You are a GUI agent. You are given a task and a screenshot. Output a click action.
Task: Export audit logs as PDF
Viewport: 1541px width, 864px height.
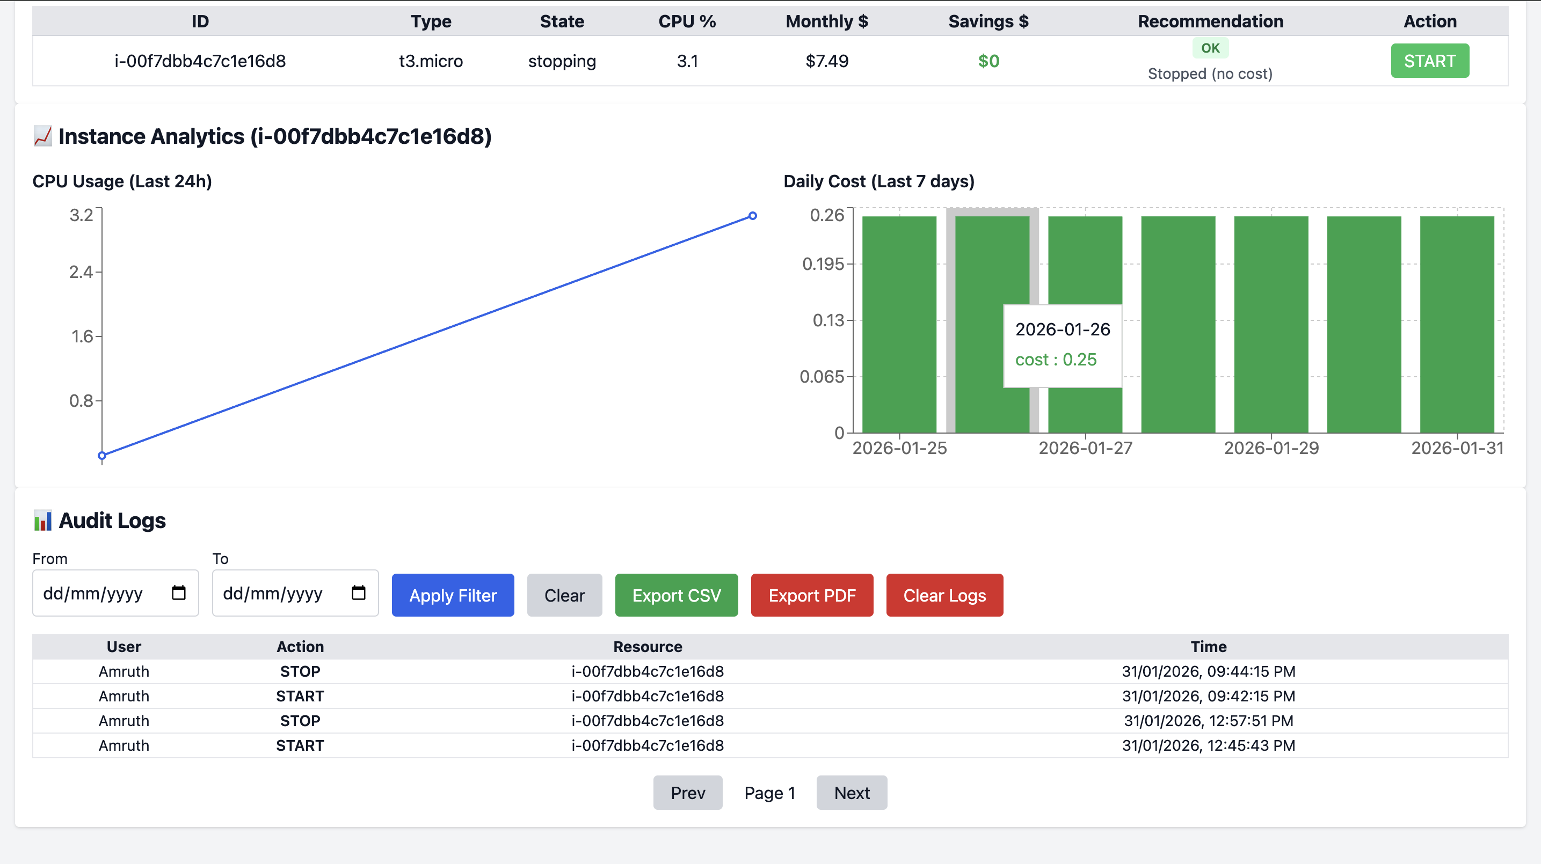(x=811, y=595)
